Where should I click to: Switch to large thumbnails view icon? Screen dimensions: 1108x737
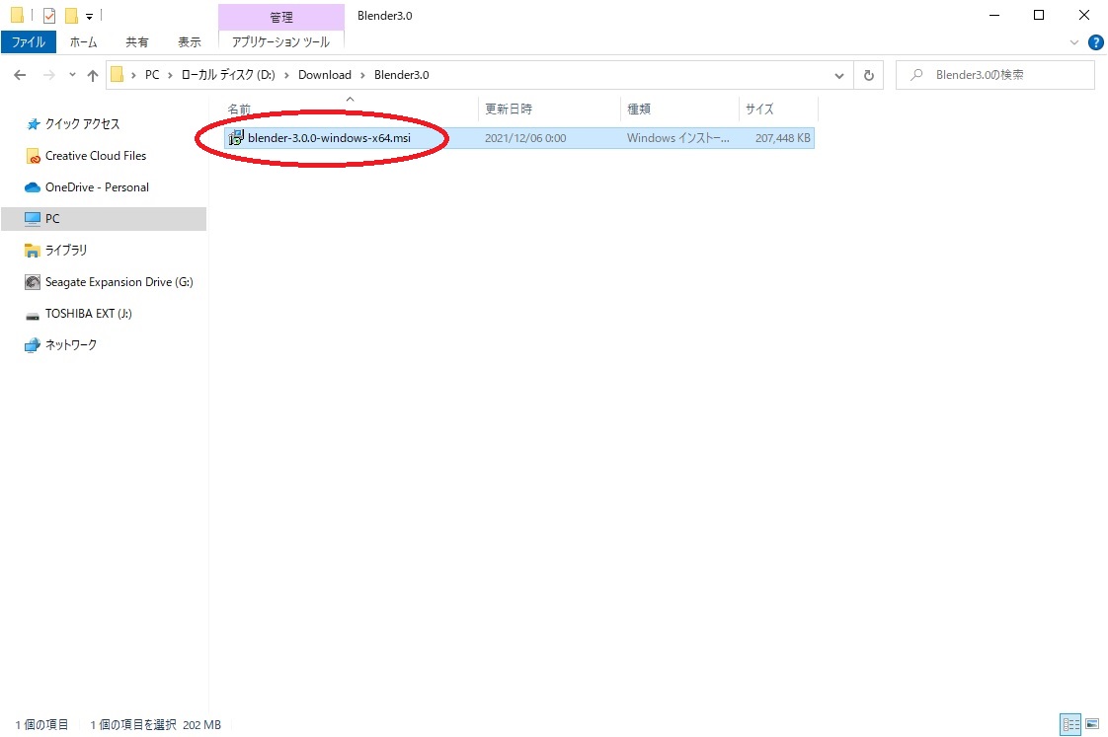[x=1092, y=724]
